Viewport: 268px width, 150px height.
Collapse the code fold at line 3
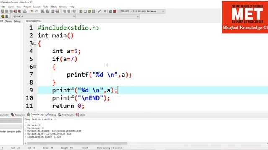click(x=35, y=43)
